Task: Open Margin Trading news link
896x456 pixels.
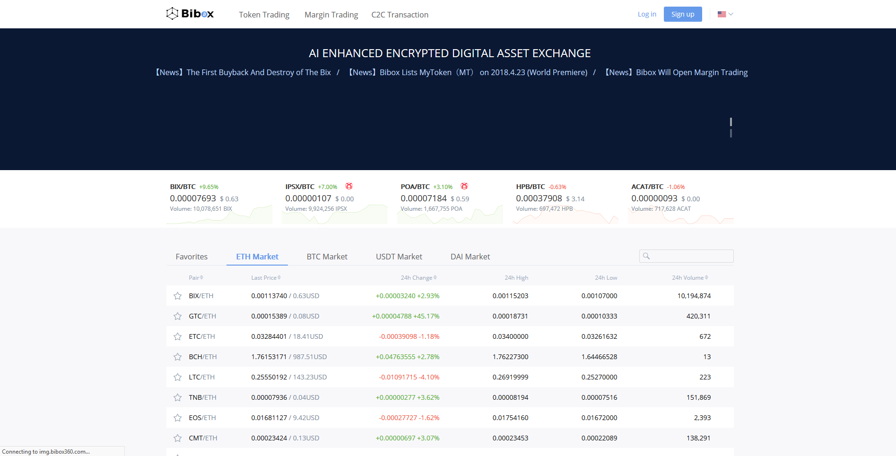Action: (x=676, y=72)
